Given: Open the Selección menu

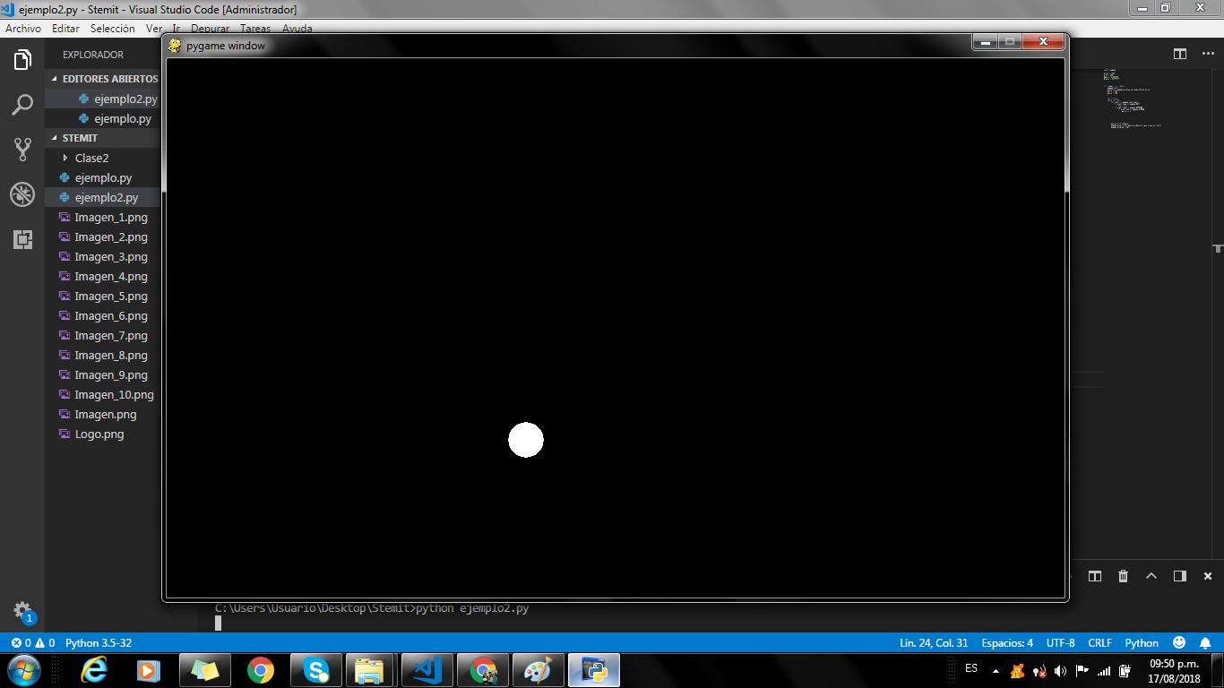Looking at the screenshot, I should 113,29.
